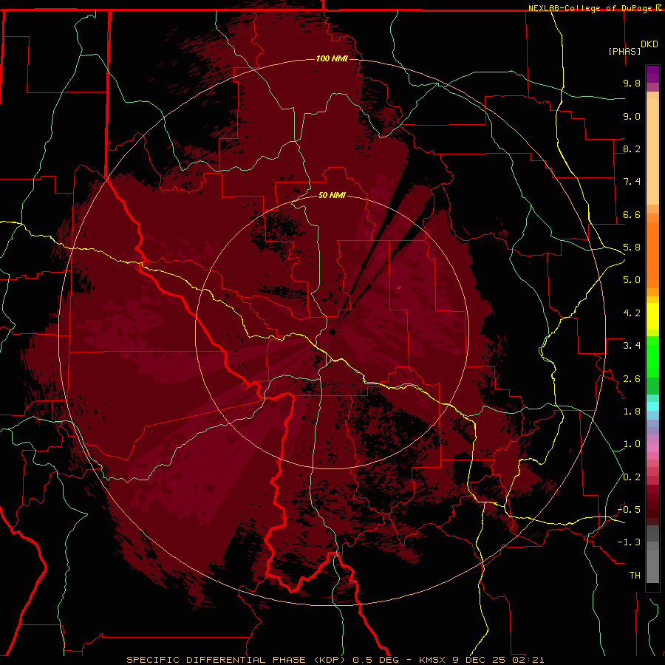This screenshot has width=665, height=665.
Task: Click the bright green segment of the color bar
Action: click(652, 357)
